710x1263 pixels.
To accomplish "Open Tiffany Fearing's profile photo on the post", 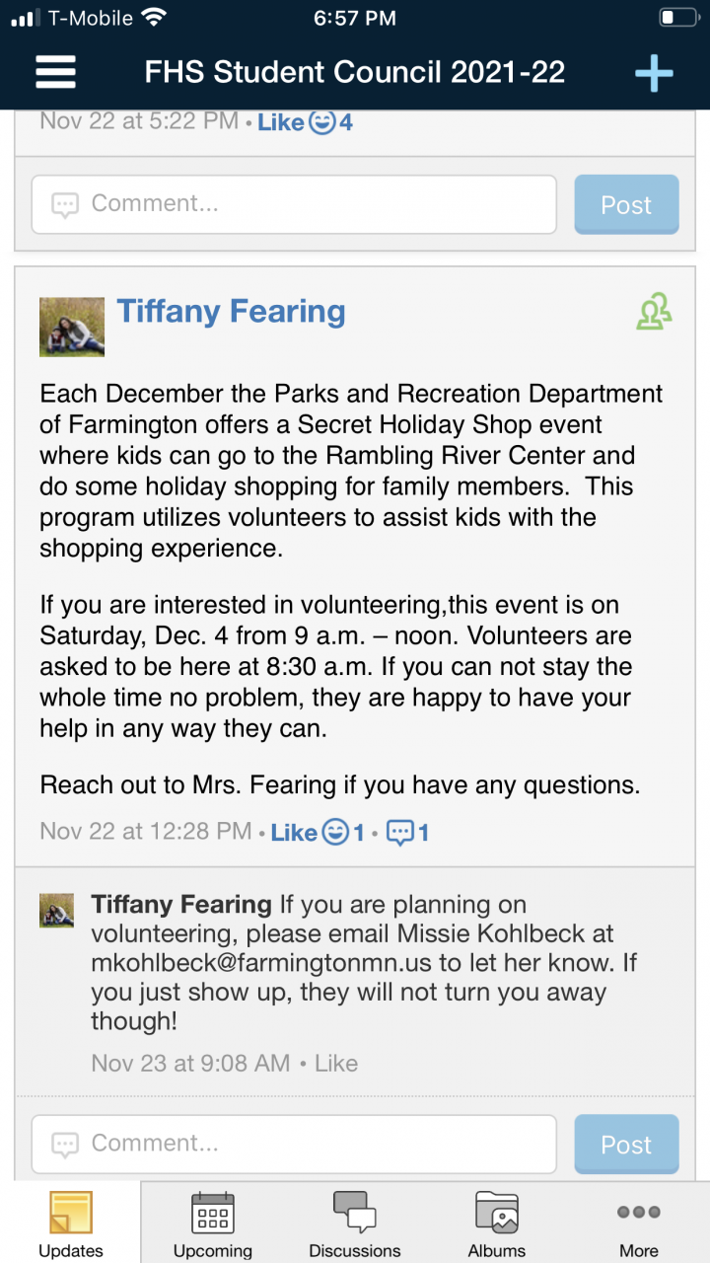I will [72, 327].
